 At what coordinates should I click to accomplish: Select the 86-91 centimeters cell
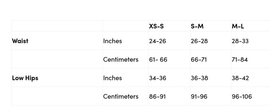click(157, 96)
